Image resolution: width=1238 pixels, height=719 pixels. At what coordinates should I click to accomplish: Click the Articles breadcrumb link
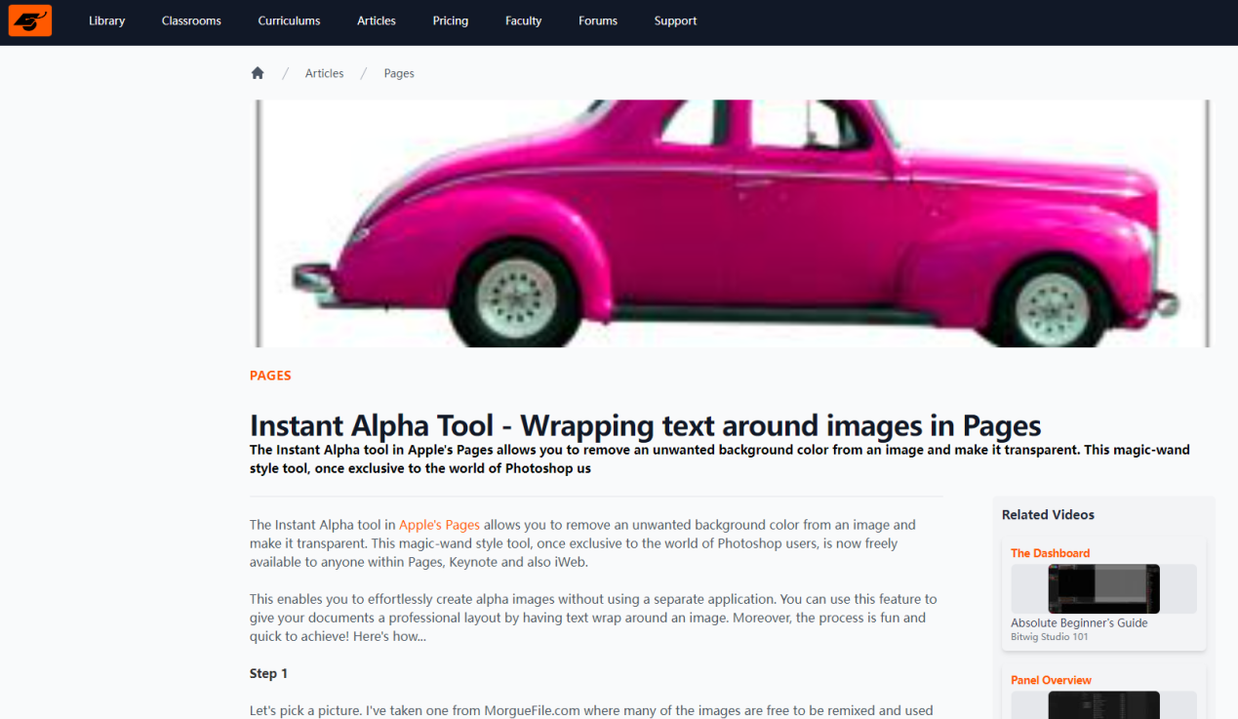(x=324, y=73)
